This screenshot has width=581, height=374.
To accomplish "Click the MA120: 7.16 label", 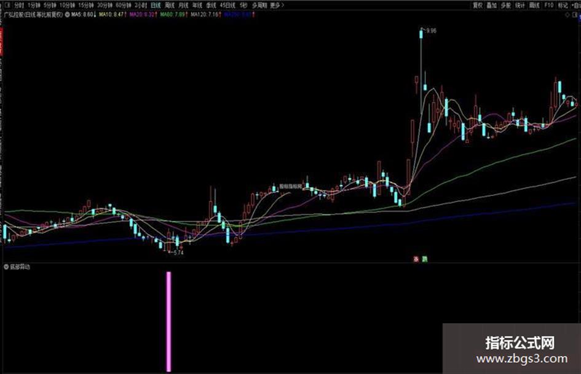I will click(205, 15).
